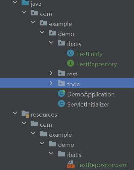Select the ServletInitializer class label
The width and height of the screenshot is (134, 170).
tap(88, 104)
